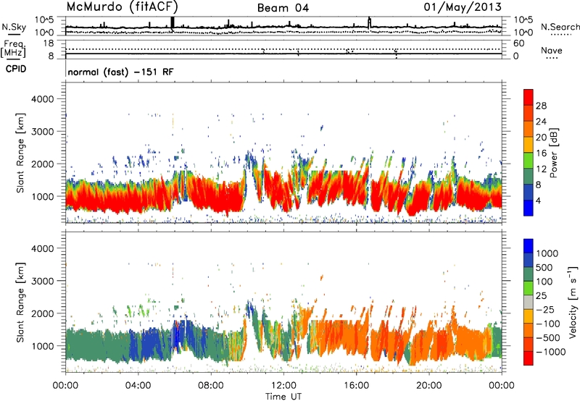Click the 01/May/2013 date label

point(463,7)
